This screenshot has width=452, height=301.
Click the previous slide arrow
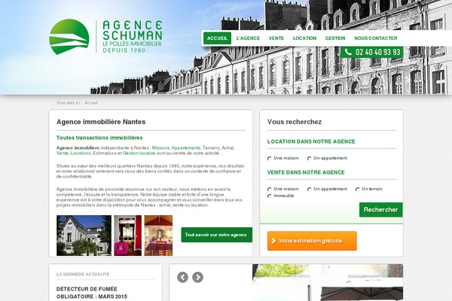pyautogui.click(x=182, y=277)
